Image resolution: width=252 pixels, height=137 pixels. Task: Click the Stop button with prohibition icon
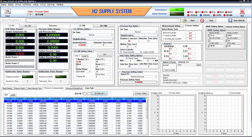(x=208, y=20)
